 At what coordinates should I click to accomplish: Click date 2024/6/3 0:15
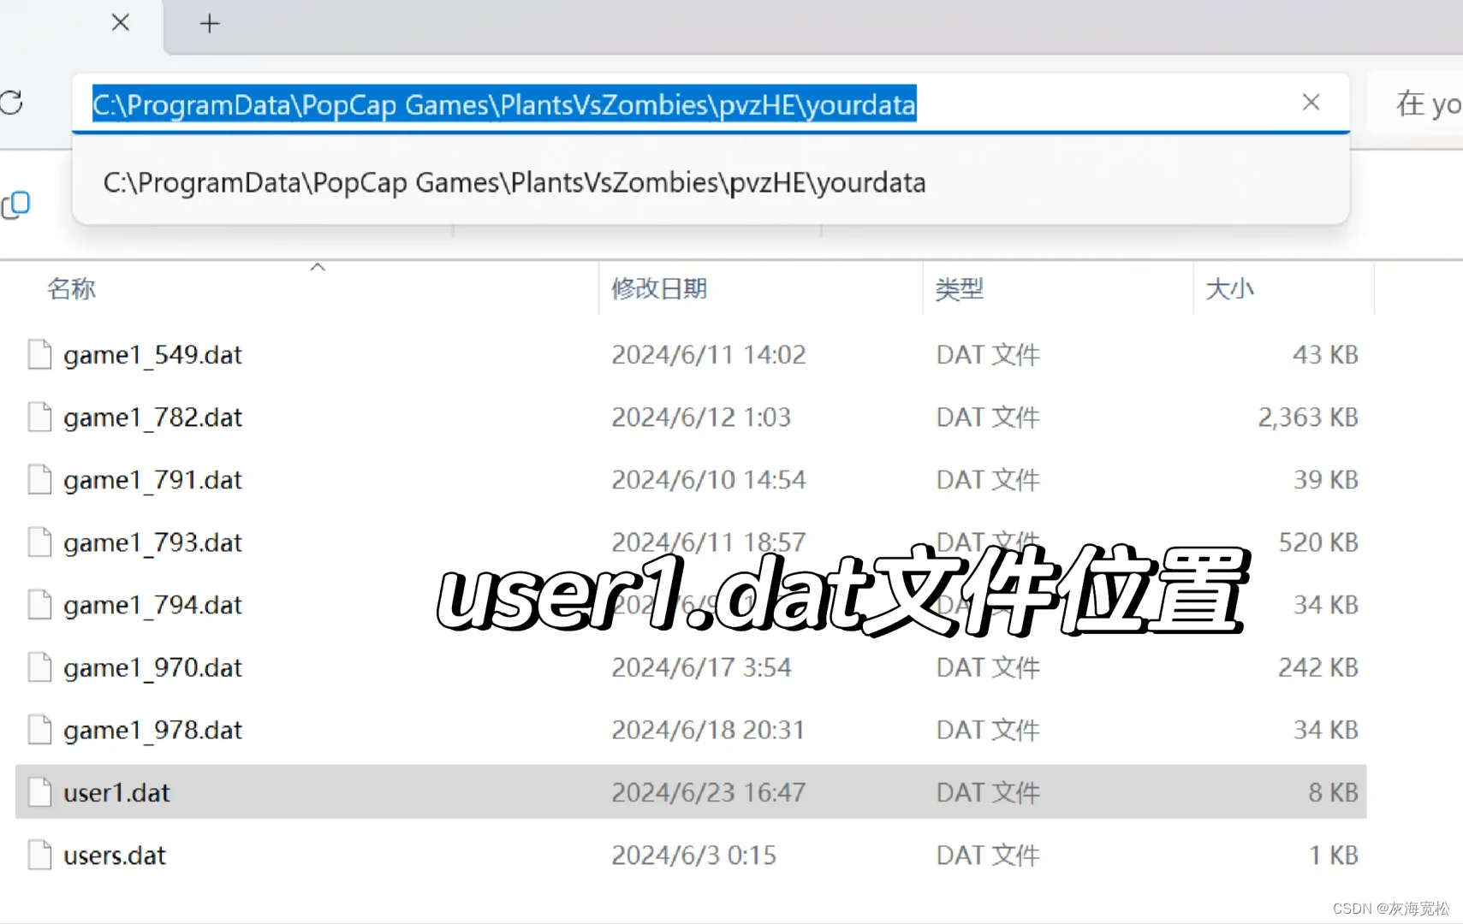[693, 856]
